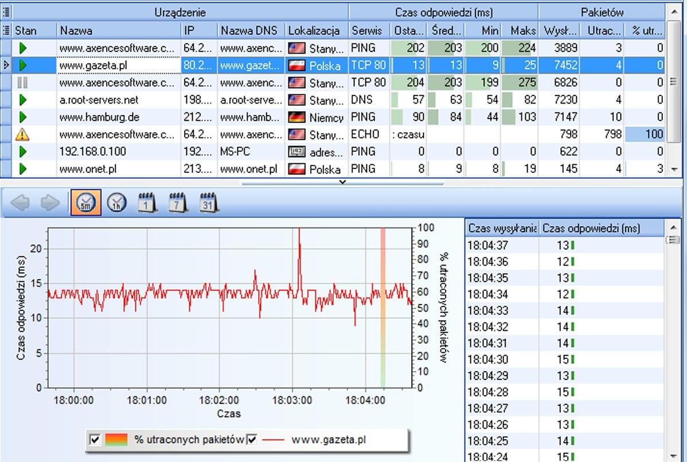Sort by the Maks column header

[520, 30]
